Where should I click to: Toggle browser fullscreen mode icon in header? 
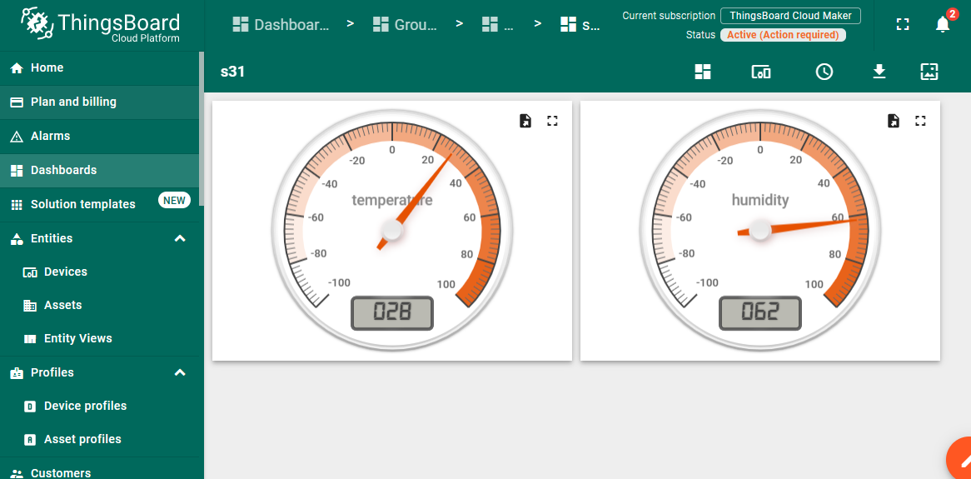point(903,24)
